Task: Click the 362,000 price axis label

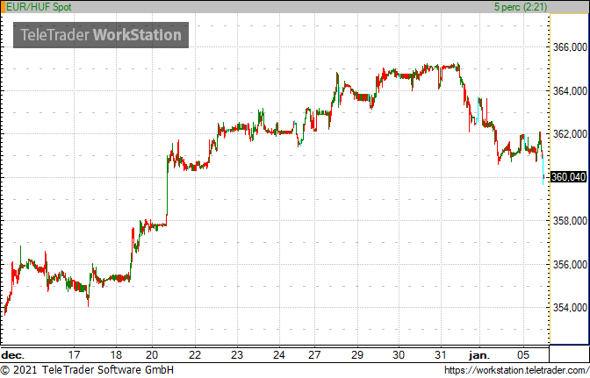Action: pos(570,134)
